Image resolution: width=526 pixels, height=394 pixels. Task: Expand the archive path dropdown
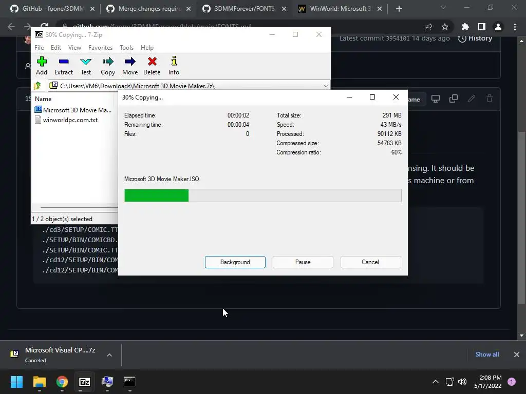pos(326,86)
